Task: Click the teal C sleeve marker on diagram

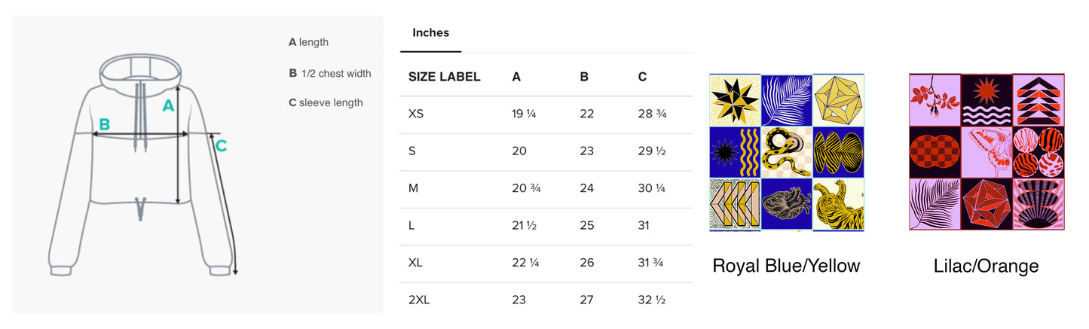Action: pos(221,146)
